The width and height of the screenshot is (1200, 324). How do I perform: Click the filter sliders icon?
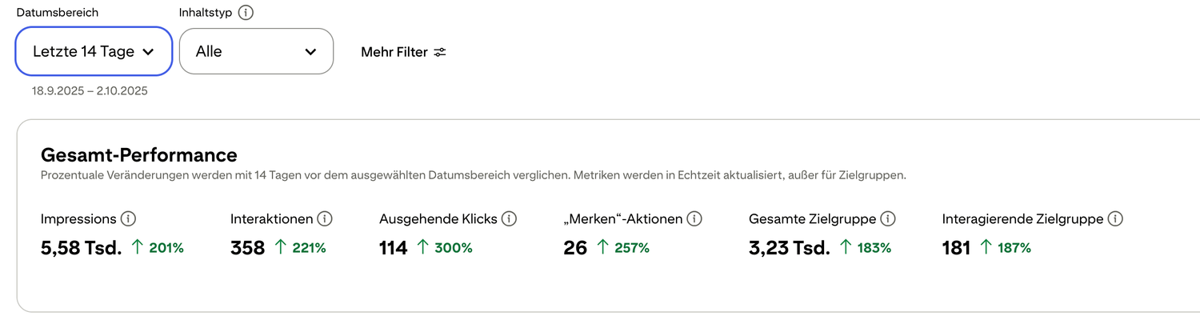[x=440, y=52]
